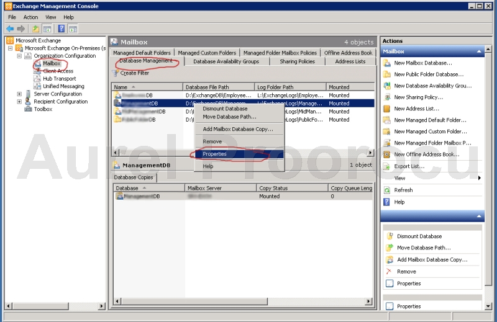The width and height of the screenshot is (497, 322).
Task: Click the Up one level toolbar icon
Action: (x=35, y=29)
